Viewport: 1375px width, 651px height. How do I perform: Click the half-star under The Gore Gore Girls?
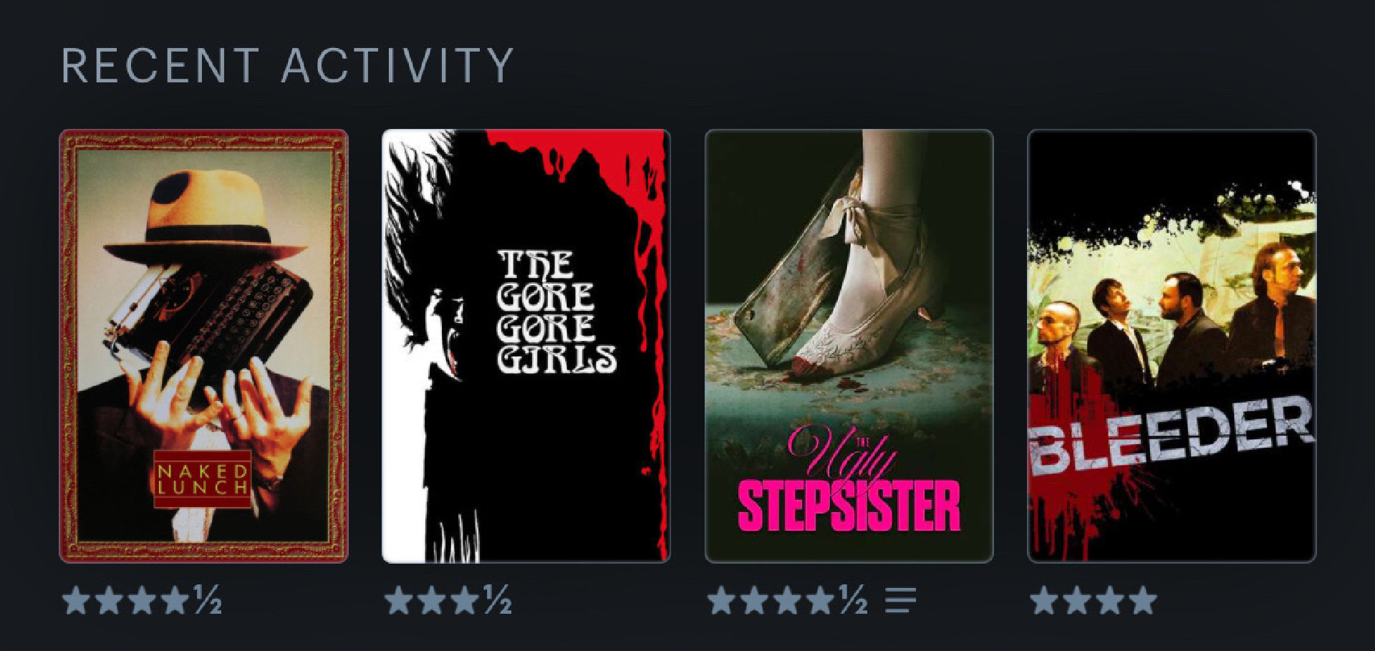[497, 600]
